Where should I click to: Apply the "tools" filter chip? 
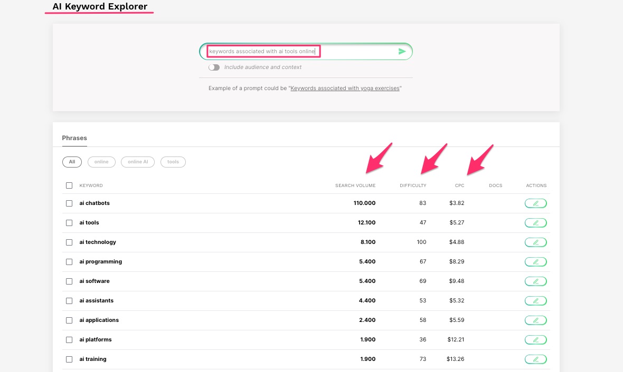(173, 162)
